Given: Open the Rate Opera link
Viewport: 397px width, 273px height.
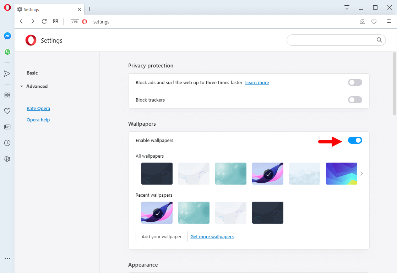Looking at the screenshot, I should click(x=38, y=108).
